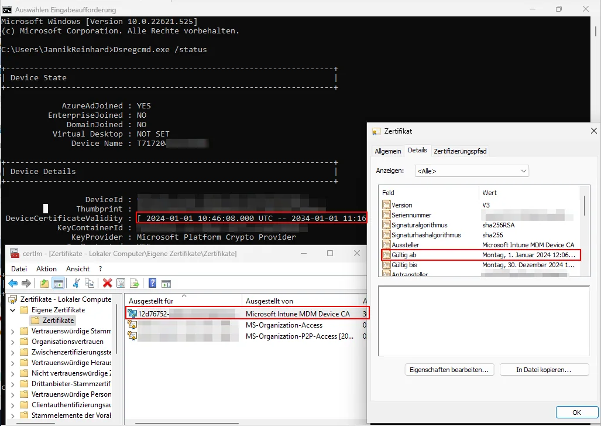Open the Aktion menu in certlm
The image size is (601, 426).
(46, 269)
